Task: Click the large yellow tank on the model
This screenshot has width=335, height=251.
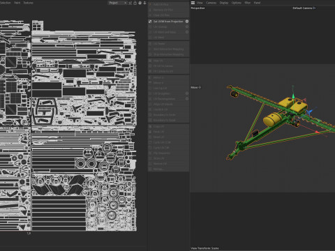Action: pyautogui.click(x=273, y=119)
